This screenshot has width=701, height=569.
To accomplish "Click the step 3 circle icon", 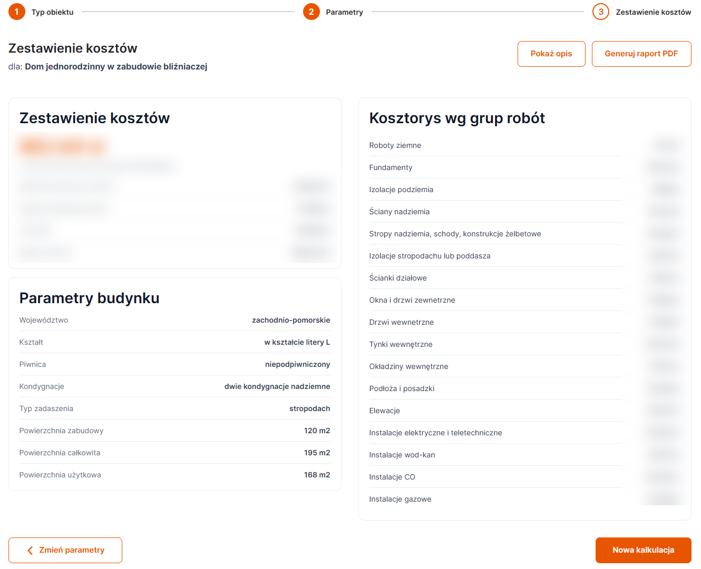I will click(x=601, y=12).
